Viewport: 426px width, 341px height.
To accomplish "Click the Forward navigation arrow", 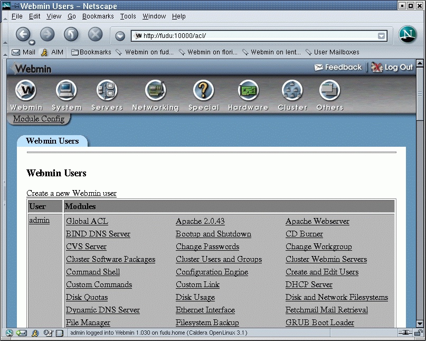I will tap(48, 34).
